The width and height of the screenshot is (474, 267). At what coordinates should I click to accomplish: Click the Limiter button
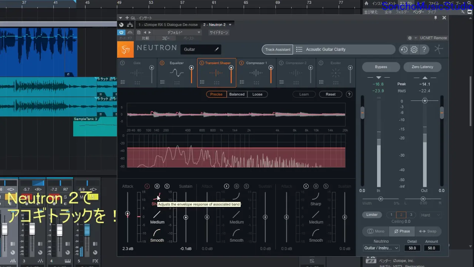coord(372,215)
